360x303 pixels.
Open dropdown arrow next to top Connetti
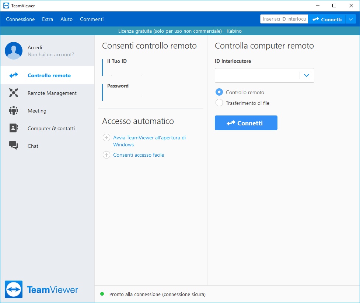(350, 19)
